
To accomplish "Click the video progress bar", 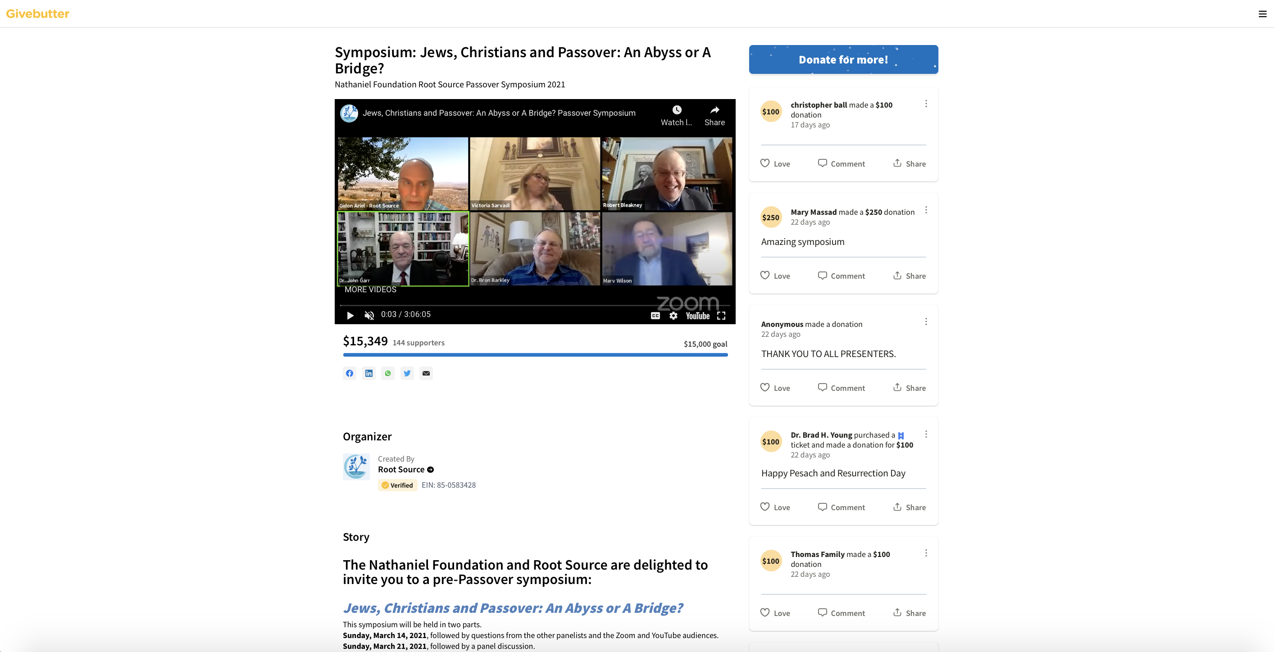I will point(535,305).
